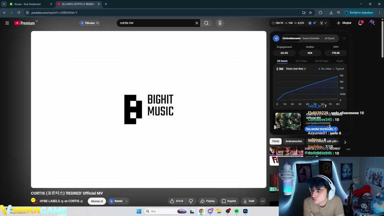This screenshot has height=216, width=384.
Task: Like the video with thumbs-up 474 B
Action: pos(176,201)
